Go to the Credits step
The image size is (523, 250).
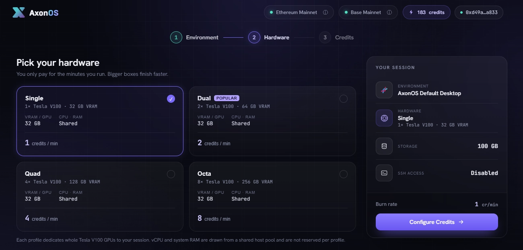(336, 37)
